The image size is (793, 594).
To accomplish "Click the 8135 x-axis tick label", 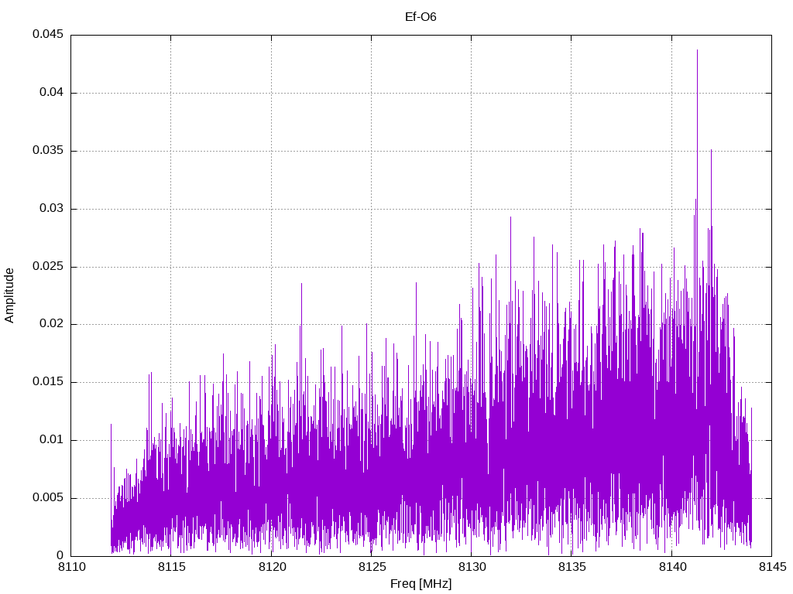I will [x=572, y=567].
